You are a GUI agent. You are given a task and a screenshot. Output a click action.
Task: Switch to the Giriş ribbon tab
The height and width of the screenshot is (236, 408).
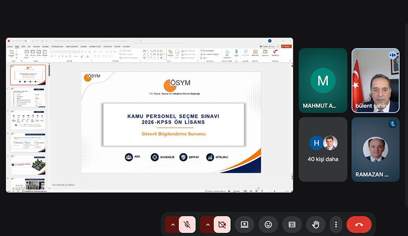(17, 46)
